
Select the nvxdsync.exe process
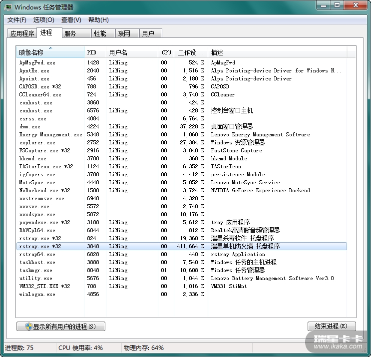click(x=182, y=214)
